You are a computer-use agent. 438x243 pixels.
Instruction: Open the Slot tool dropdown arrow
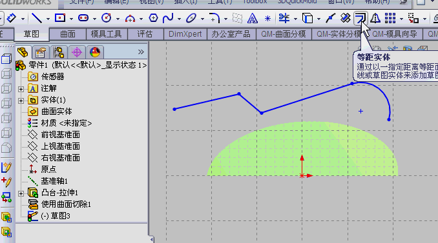pyautogui.click(x=94, y=19)
